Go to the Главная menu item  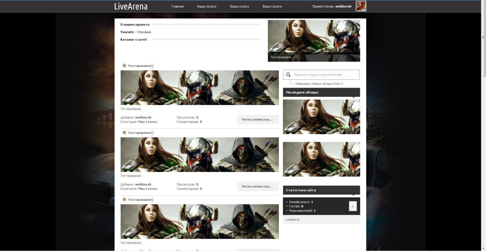pyautogui.click(x=177, y=6)
